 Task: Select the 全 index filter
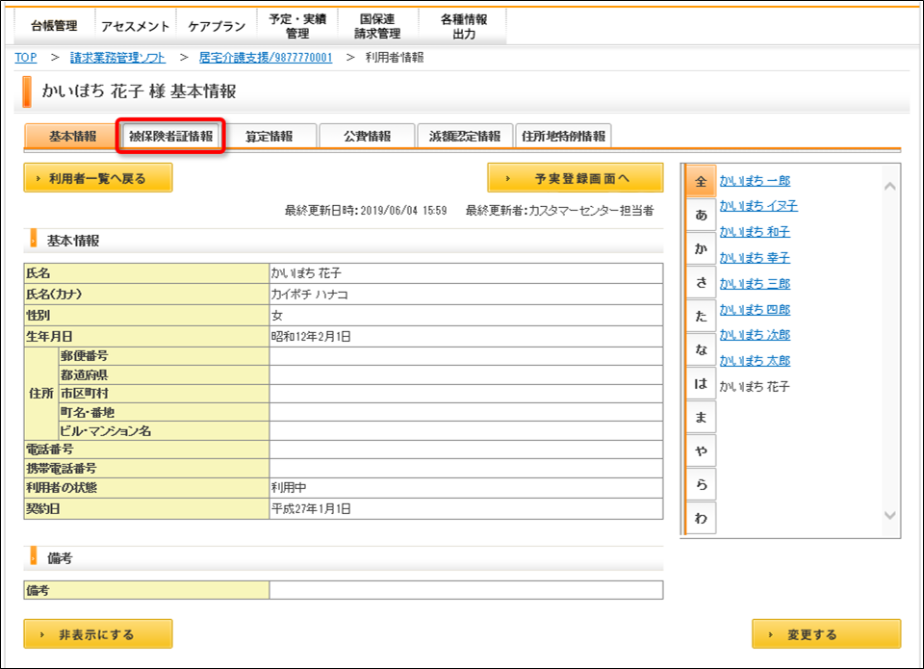[701, 181]
